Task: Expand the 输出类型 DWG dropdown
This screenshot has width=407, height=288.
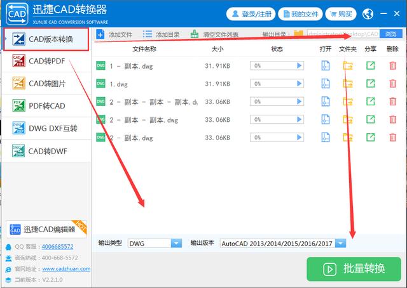Action: coord(176,243)
